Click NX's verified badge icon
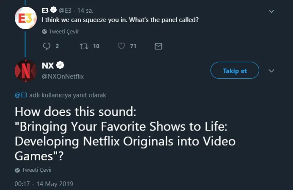Image resolution: width=293 pixels, height=190 pixels. point(60,65)
